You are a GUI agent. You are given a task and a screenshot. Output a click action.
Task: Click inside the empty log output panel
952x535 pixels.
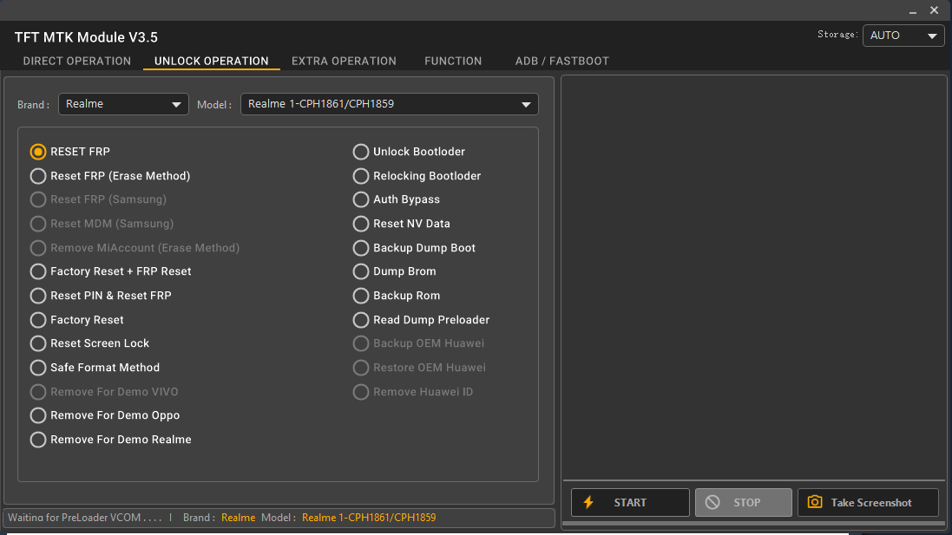pyautogui.click(x=753, y=277)
